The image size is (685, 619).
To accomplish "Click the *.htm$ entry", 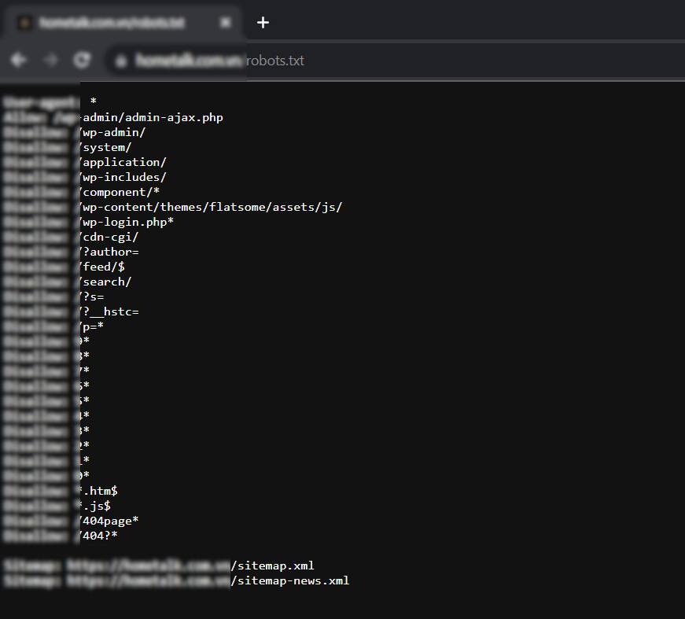I will pyautogui.click(x=98, y=491).
